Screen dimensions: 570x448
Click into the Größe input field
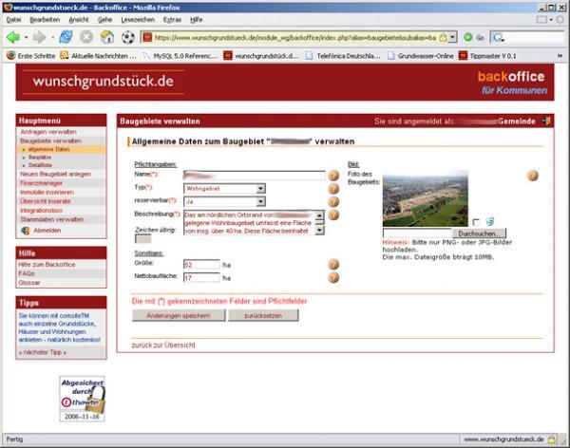click(x=201, y=265)
